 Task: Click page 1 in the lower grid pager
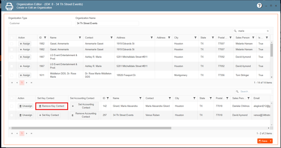[22, 133]
